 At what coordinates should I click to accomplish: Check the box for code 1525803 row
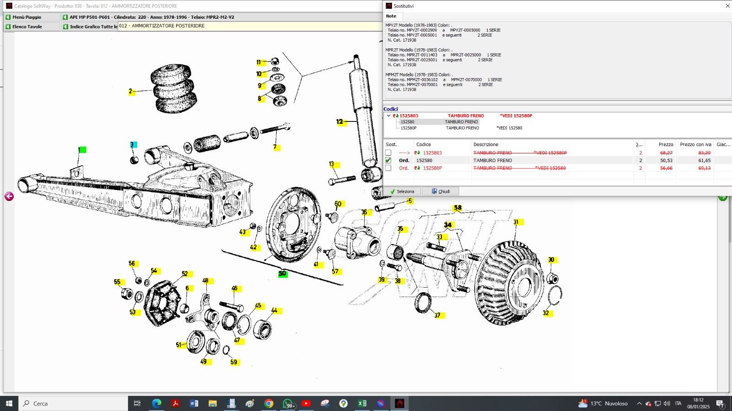[388, 153]
